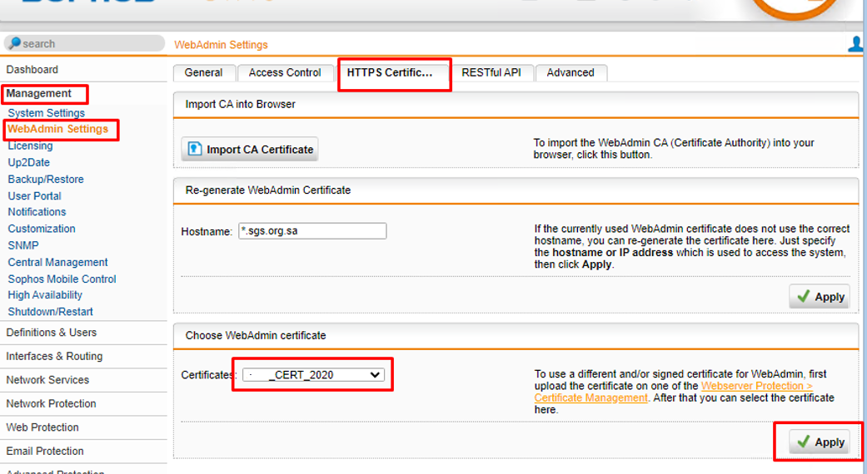This screenshot has height=474, width=867.
Task: Click the Re-generate WebAdmin Certificate heading
Action: tap(268, 190)
